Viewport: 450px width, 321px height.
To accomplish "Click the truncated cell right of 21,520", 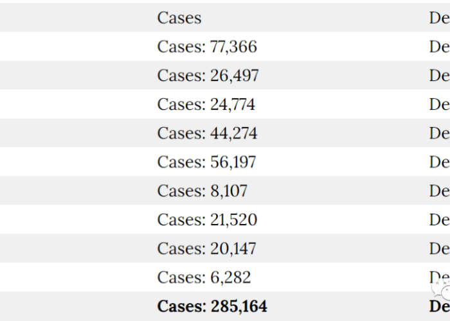I will [439, 220].
